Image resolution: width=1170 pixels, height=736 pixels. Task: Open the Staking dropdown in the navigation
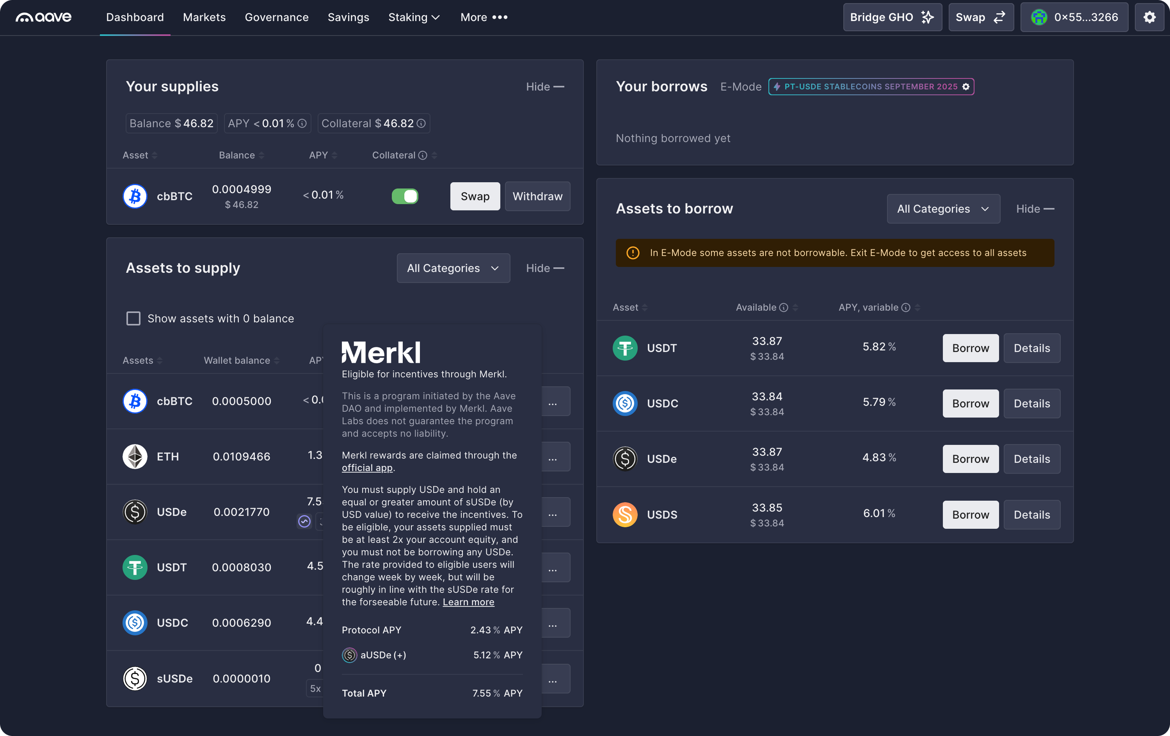(414, 17)
